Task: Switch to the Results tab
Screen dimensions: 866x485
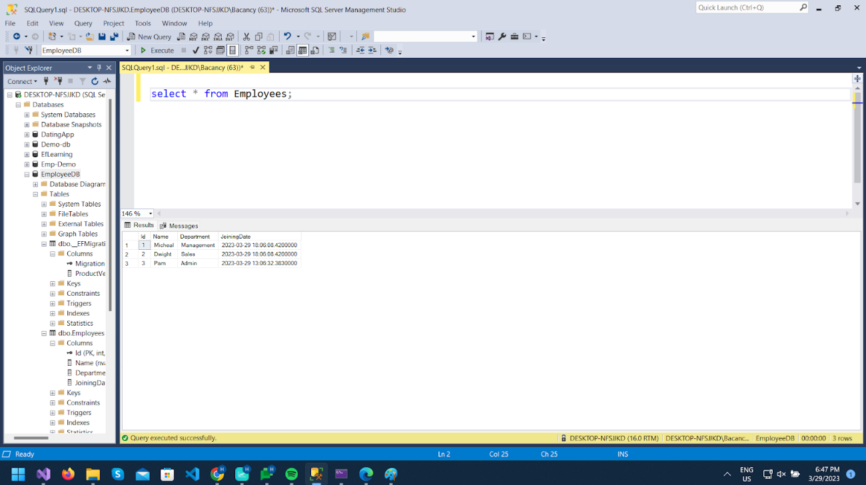Action: [139, 225]
